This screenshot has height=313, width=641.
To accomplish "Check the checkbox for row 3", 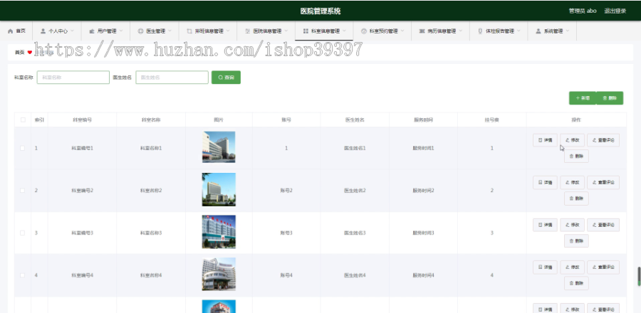I will 23,233.
